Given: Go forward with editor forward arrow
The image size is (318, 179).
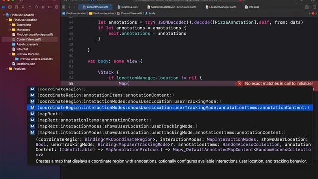Looking at the screenshot, I should [74, 7].
